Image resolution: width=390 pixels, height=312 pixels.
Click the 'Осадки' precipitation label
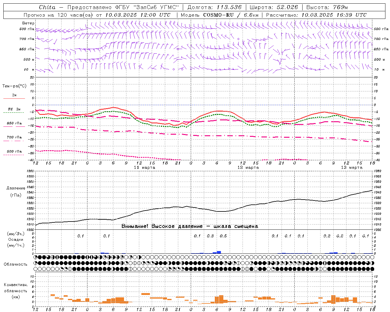pyautogui.click(x=16, y=239)
